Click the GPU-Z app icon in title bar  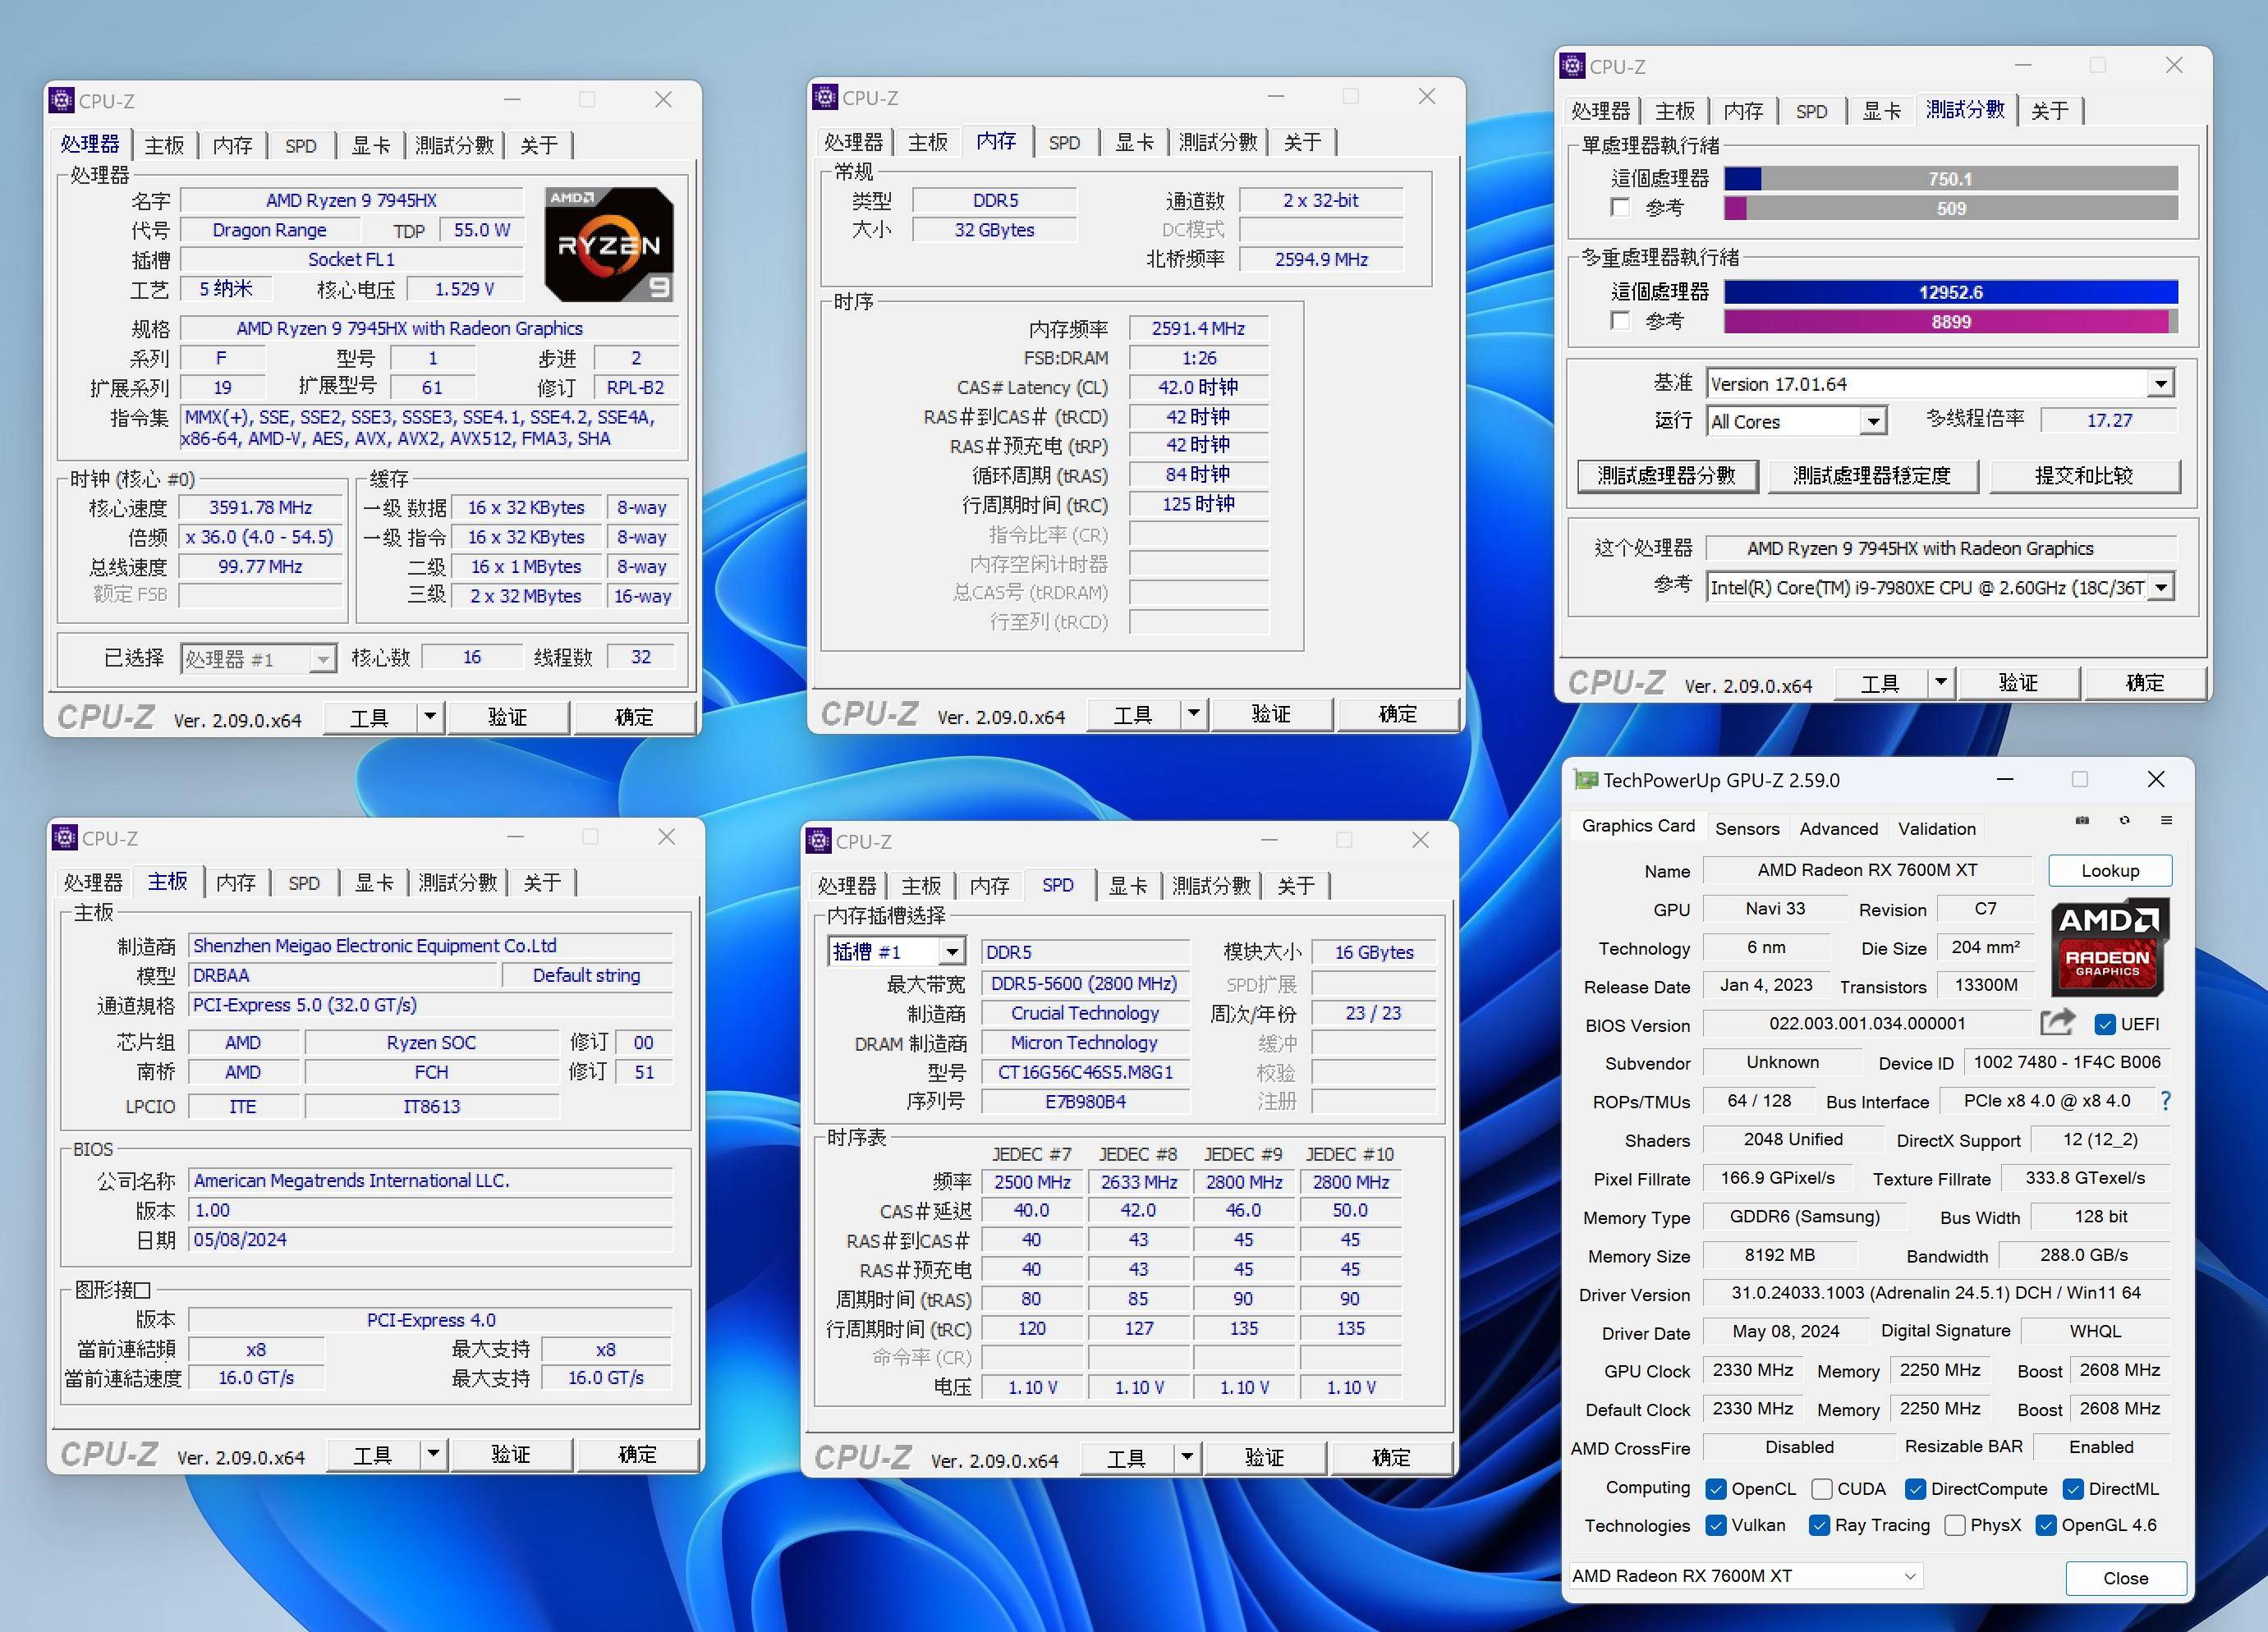(1586, 780)
